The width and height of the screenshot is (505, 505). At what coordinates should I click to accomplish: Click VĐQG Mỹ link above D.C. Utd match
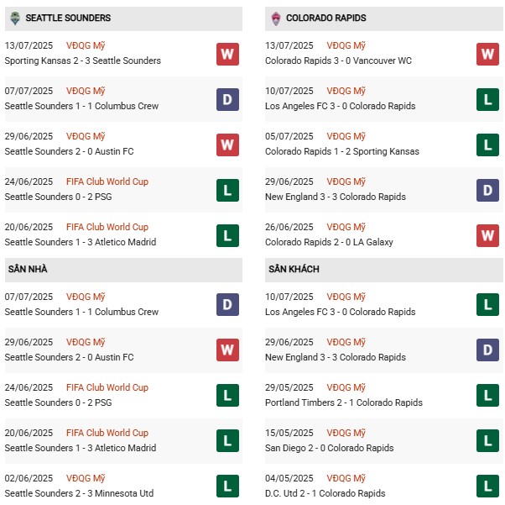click(346, 478)
